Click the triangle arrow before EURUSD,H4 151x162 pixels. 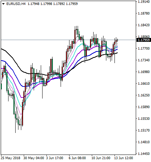coord(3,4)
